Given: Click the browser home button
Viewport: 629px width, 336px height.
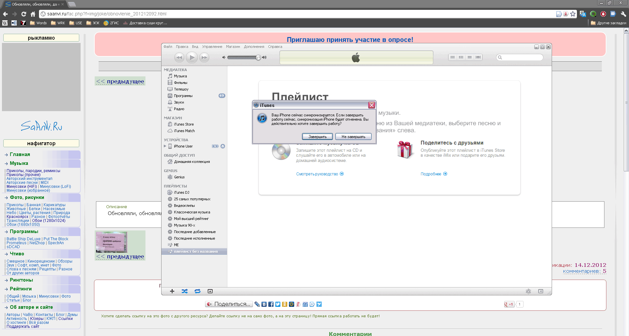Looking at the screenshot, I should 33,14.
